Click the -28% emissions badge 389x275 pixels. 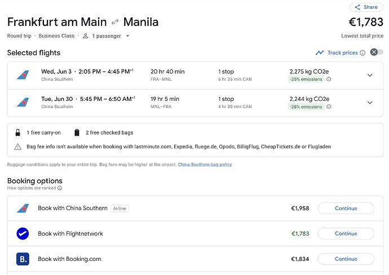pos(306,107)
